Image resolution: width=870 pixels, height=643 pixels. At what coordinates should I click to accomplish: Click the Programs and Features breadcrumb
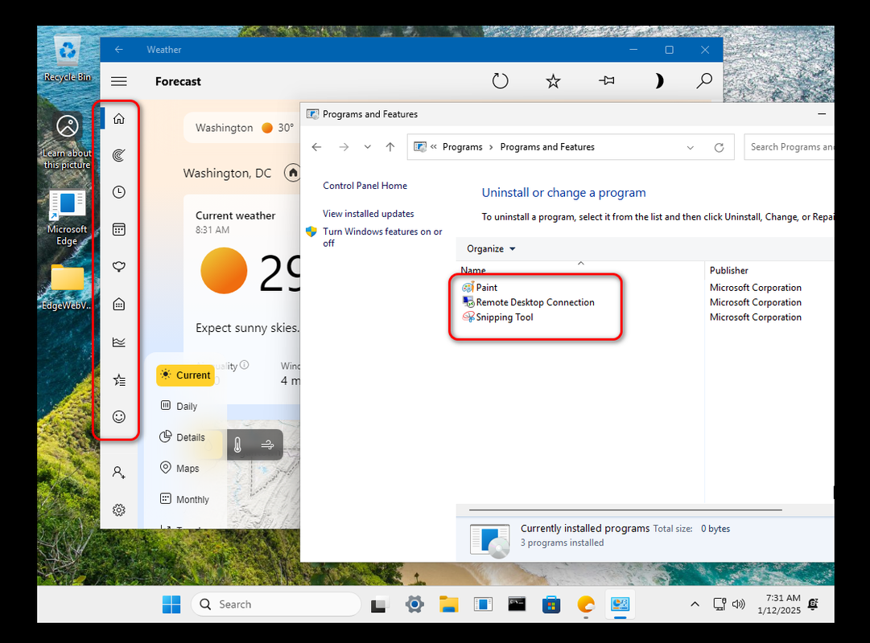click(x=547, y=147)
